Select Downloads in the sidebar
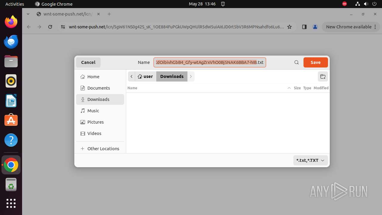 (100, 99)
